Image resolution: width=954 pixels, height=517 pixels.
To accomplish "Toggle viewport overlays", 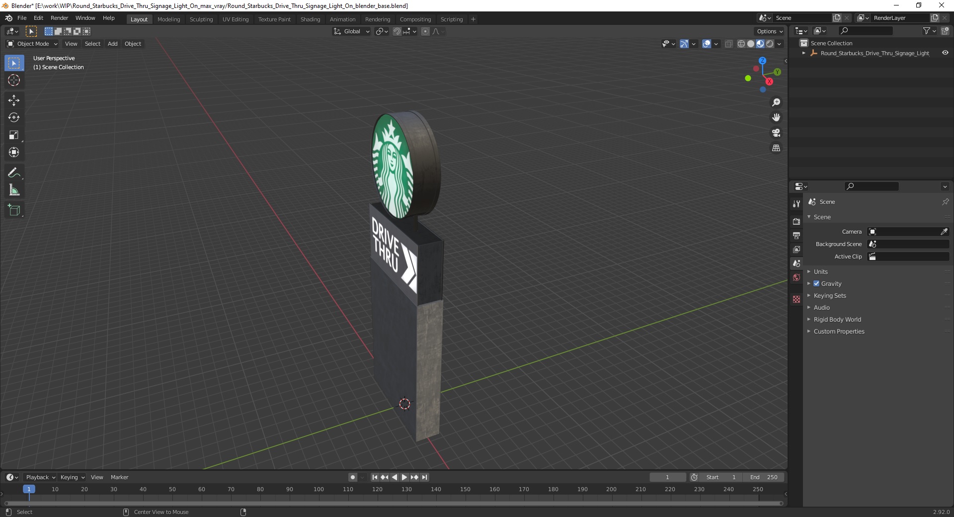I will coord(707,44).
